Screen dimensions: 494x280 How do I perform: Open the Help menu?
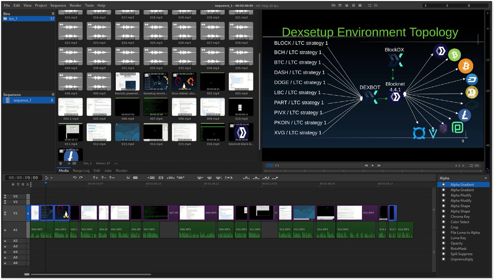pos(101,5)
